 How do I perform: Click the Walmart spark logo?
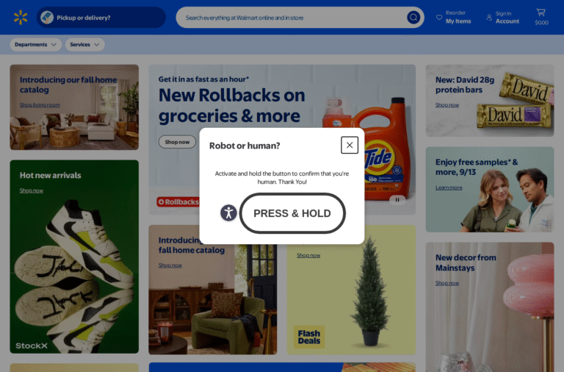coord(21,18)
